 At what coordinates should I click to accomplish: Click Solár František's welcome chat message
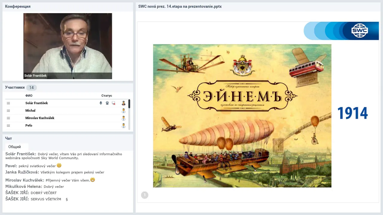tap(64, 156)
